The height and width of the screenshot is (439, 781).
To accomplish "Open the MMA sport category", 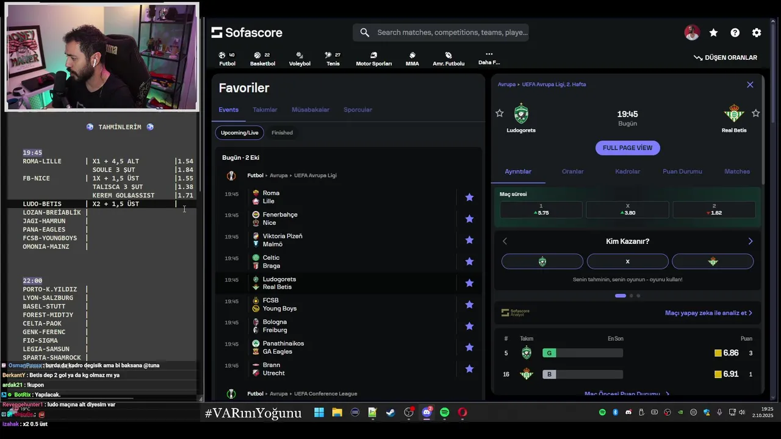I will (x=412, y=59).
